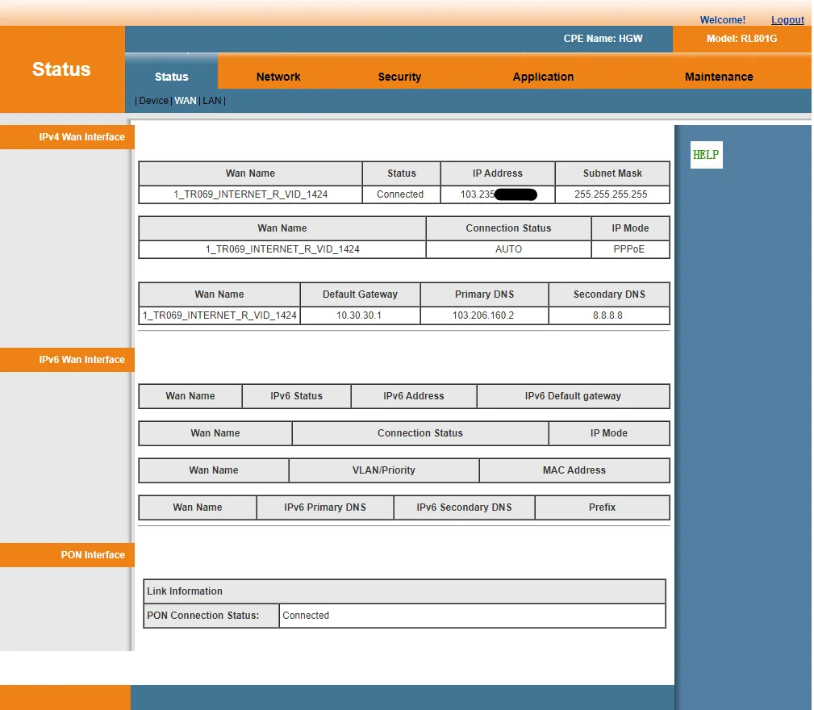
Task: Click the Welcome! text
Action: [x=722, y=19]
